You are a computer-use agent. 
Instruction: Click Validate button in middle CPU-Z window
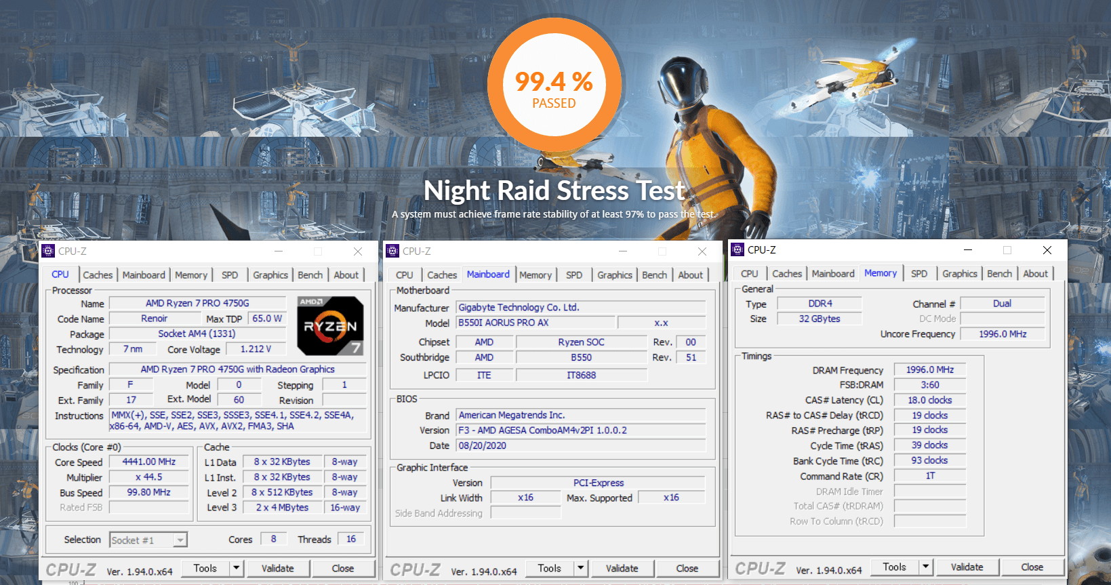[622, 568]
